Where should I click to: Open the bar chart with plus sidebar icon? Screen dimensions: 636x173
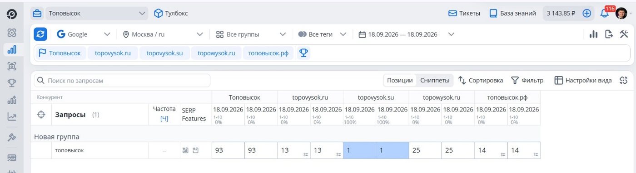point(12,100)
